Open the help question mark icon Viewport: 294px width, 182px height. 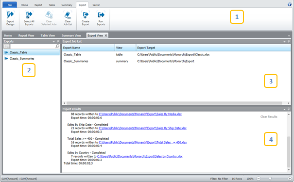[x=290, y=4]
